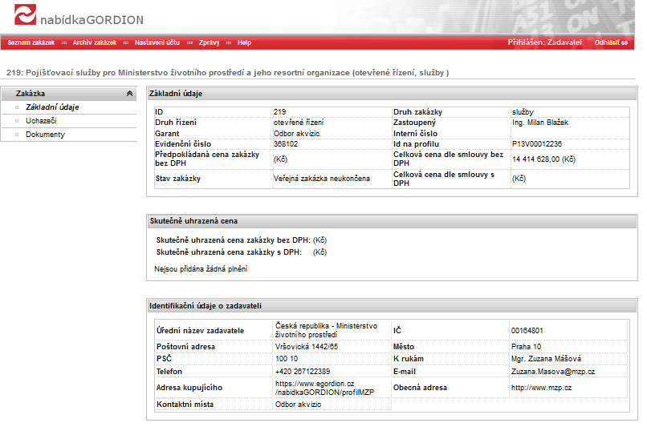Click the bullet icon beside Dokumenty
The height and width of the screenshot is (435, 647).
point(17,135)
